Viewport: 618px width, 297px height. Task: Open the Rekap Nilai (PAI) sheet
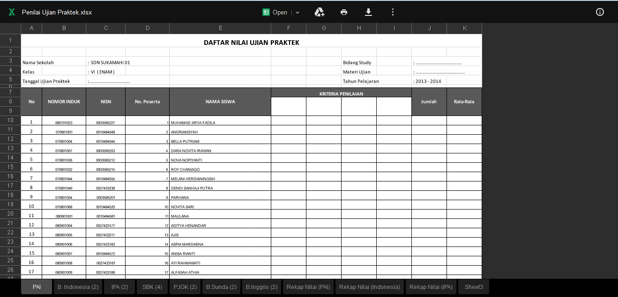tap(308, 287)
